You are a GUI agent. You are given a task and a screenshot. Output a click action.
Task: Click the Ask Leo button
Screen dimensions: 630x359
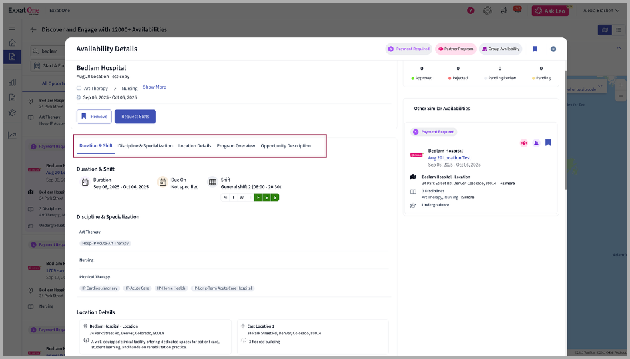[550, 11]
